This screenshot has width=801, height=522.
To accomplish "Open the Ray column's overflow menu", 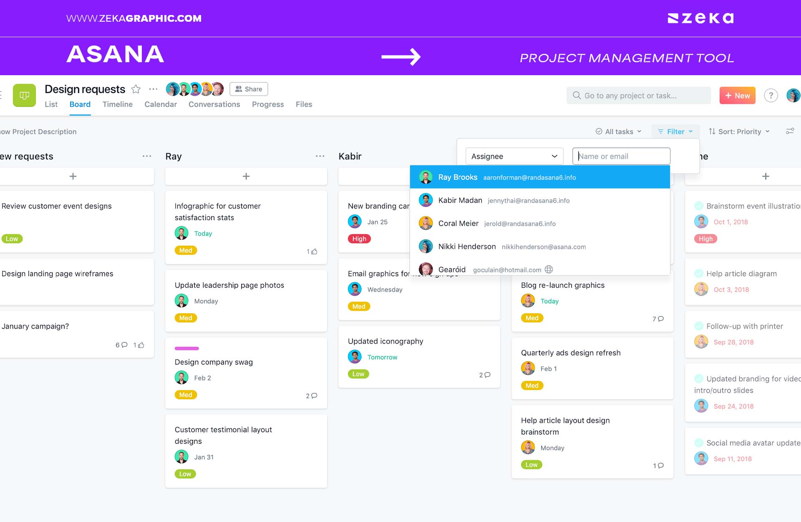I will [x=320, y=156].
